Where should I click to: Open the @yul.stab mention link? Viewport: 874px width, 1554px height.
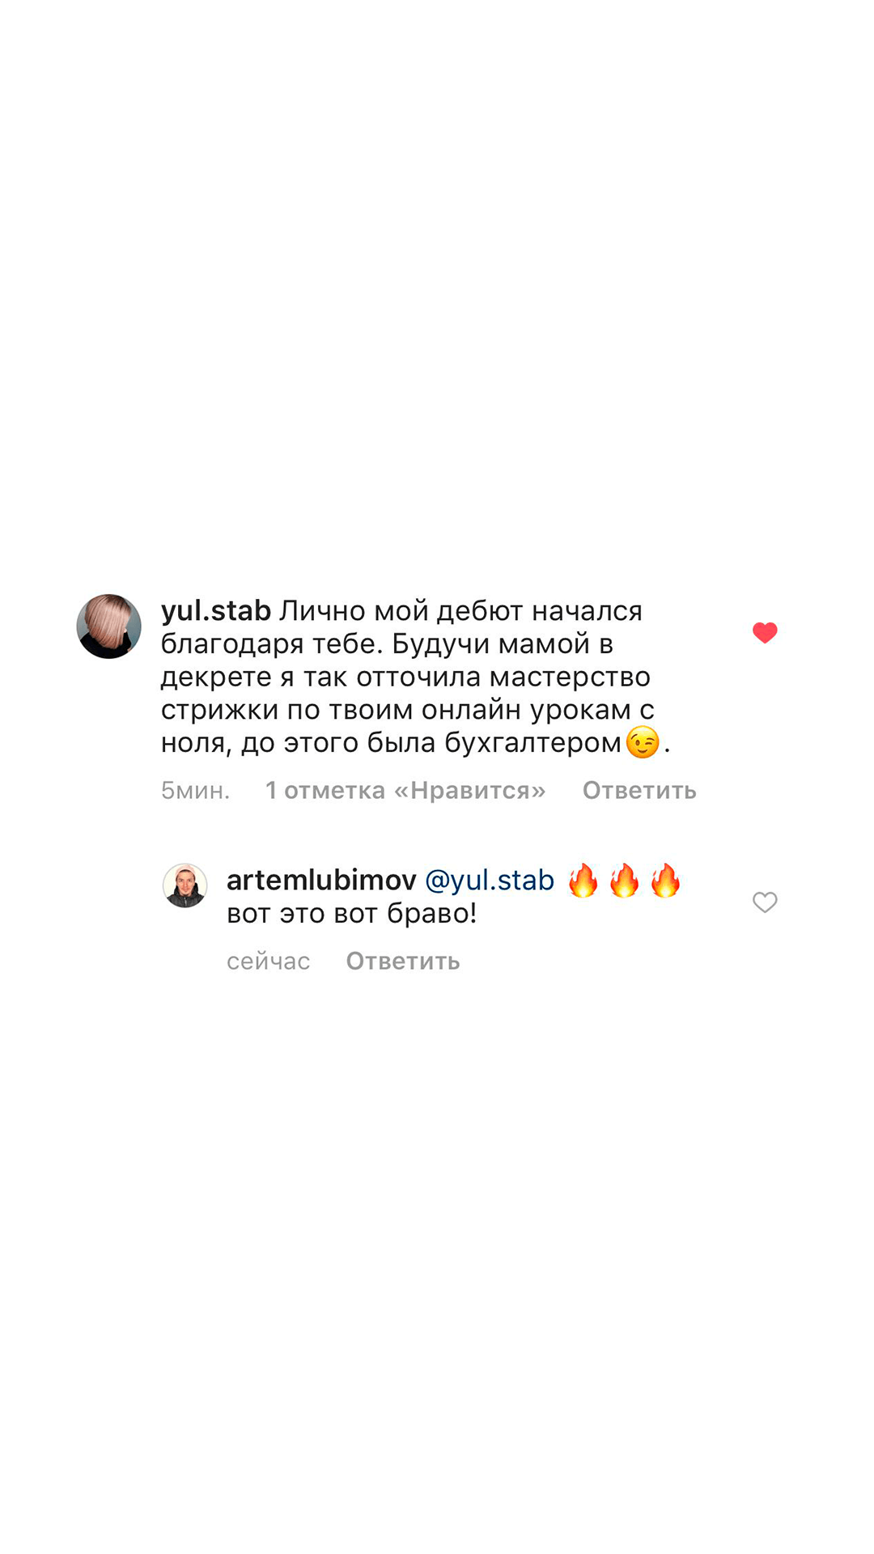click(x=490, y=881)
